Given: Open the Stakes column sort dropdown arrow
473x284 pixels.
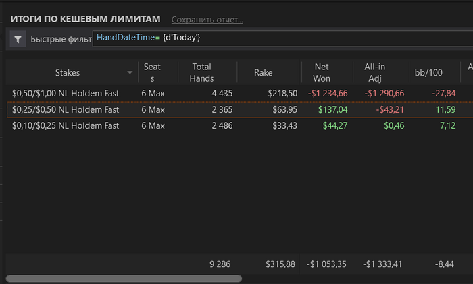Looking at the screenshot, I should pos(130,73).
